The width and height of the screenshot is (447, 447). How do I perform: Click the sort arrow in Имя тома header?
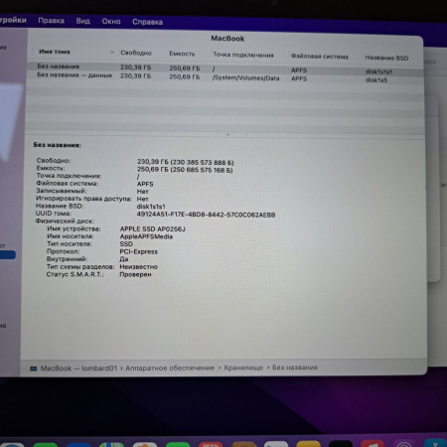point(112,53)
